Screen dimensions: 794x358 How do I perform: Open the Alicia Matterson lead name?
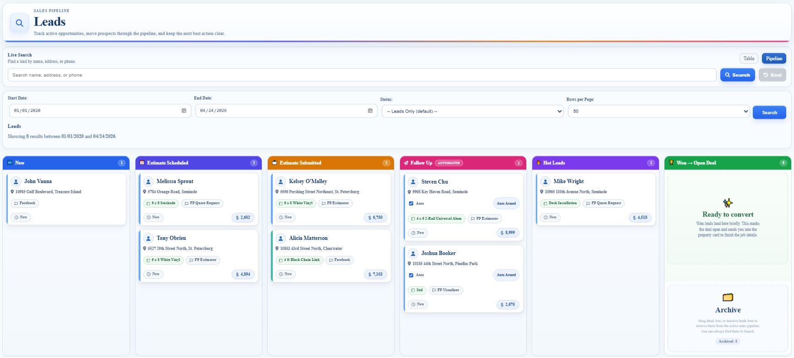tap(308, 238)
